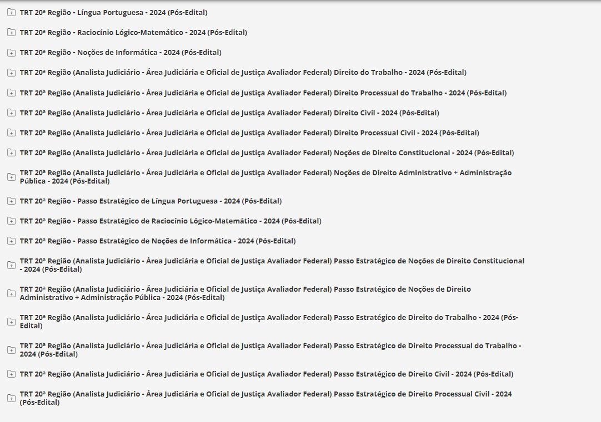Click folder icon beside Noções de Informática row

11,53
